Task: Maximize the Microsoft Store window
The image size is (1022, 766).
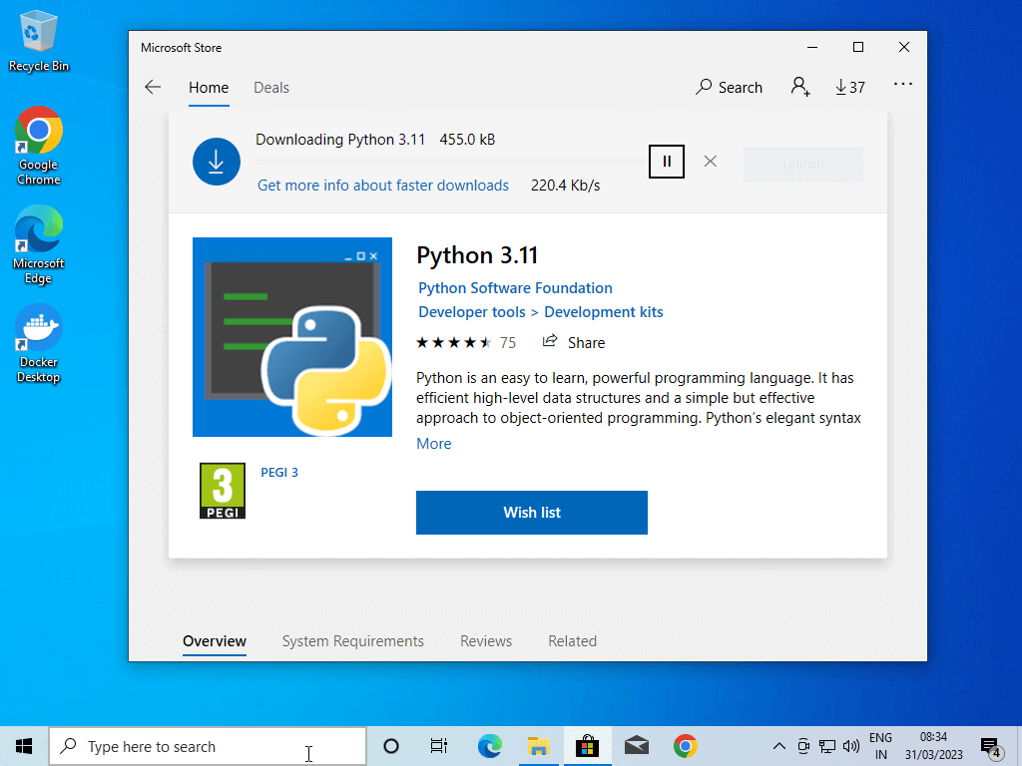Action: pyautogui.click(x=858, y=47)
